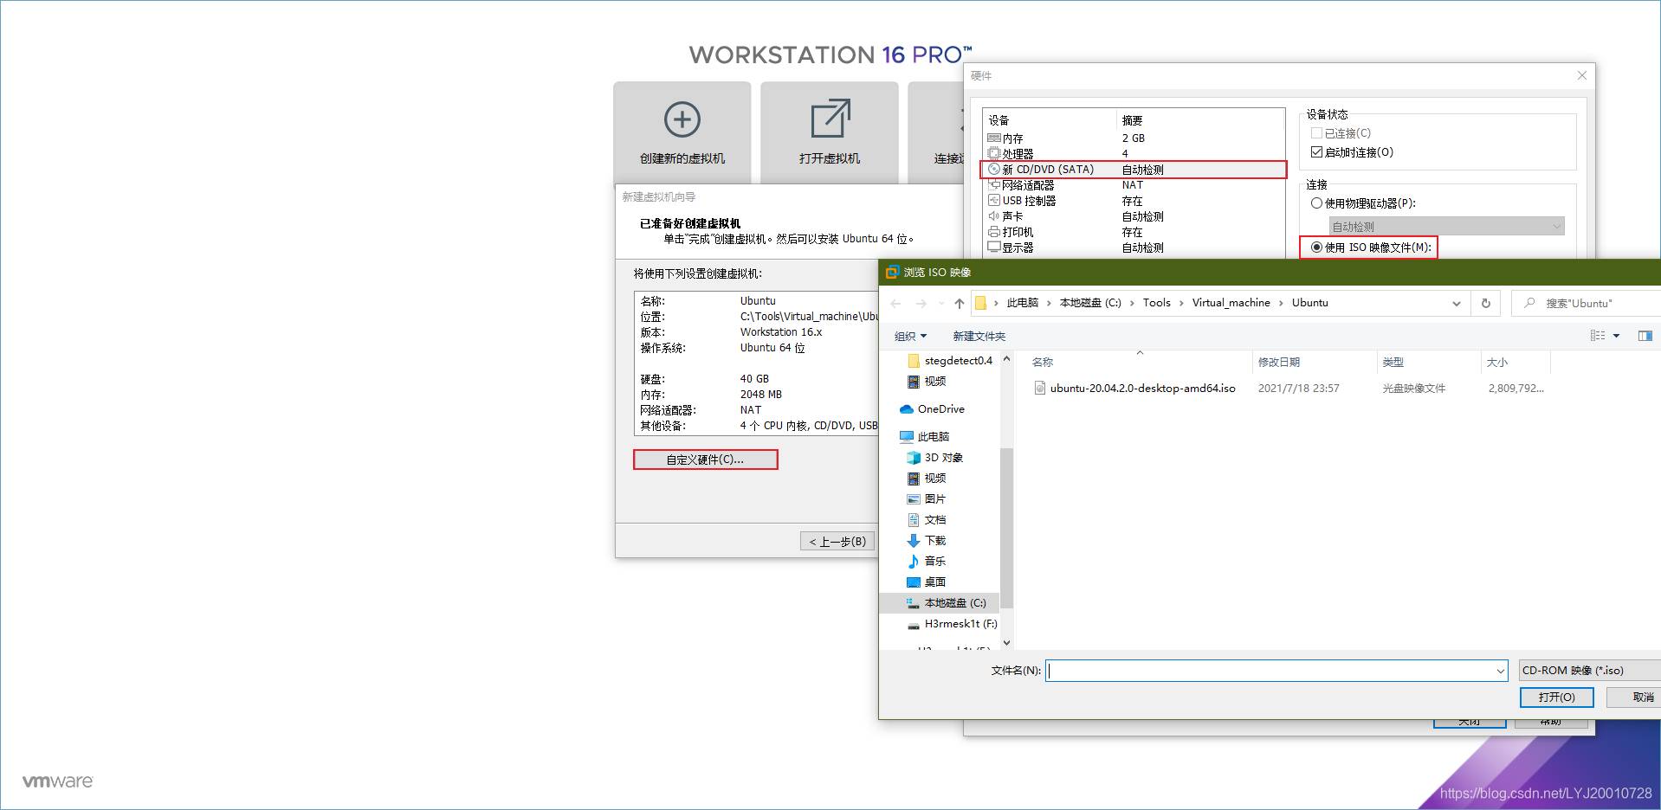Click Tools segment in address breadcrumb
Image resolution: width=1661 pixels, height=810 pixels.
coord(1156,303)
